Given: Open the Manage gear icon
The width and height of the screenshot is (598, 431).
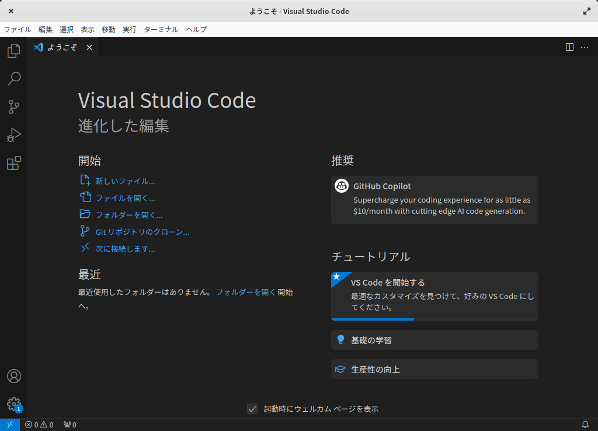Looking at the screenshot, I should 14,404.
